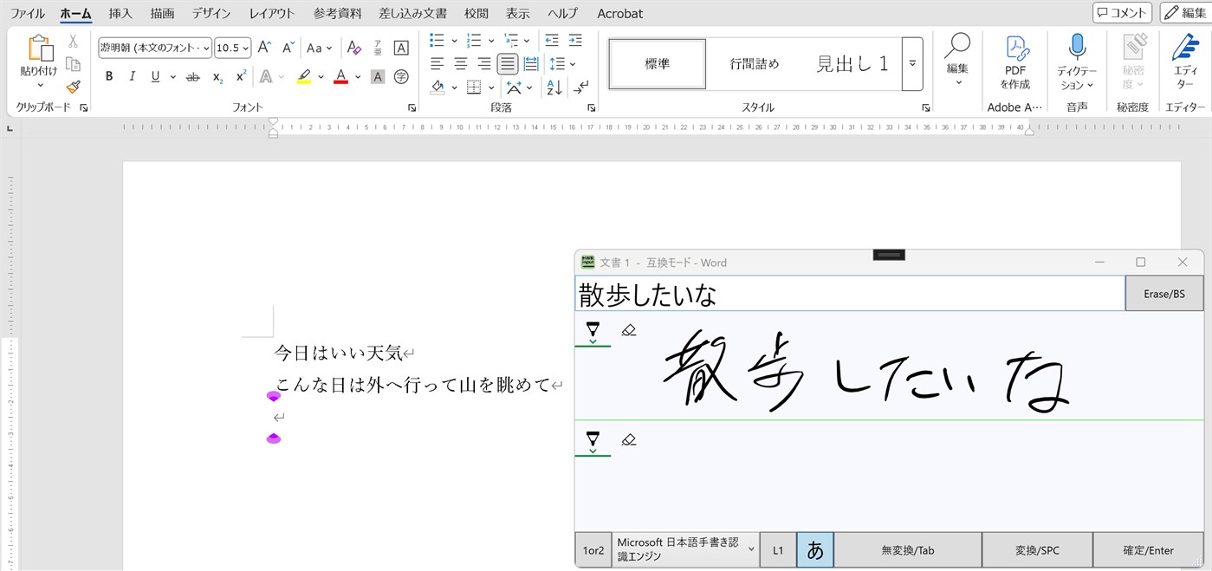Click the recognized text field showing 散歩したいな

click(849, 293)
